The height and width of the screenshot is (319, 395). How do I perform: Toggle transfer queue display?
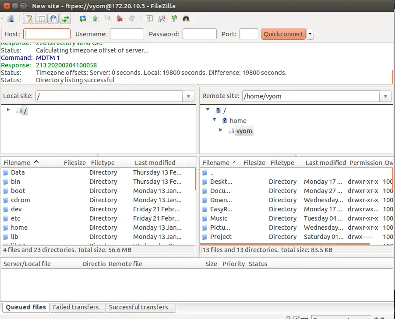(x=65, y=19)
